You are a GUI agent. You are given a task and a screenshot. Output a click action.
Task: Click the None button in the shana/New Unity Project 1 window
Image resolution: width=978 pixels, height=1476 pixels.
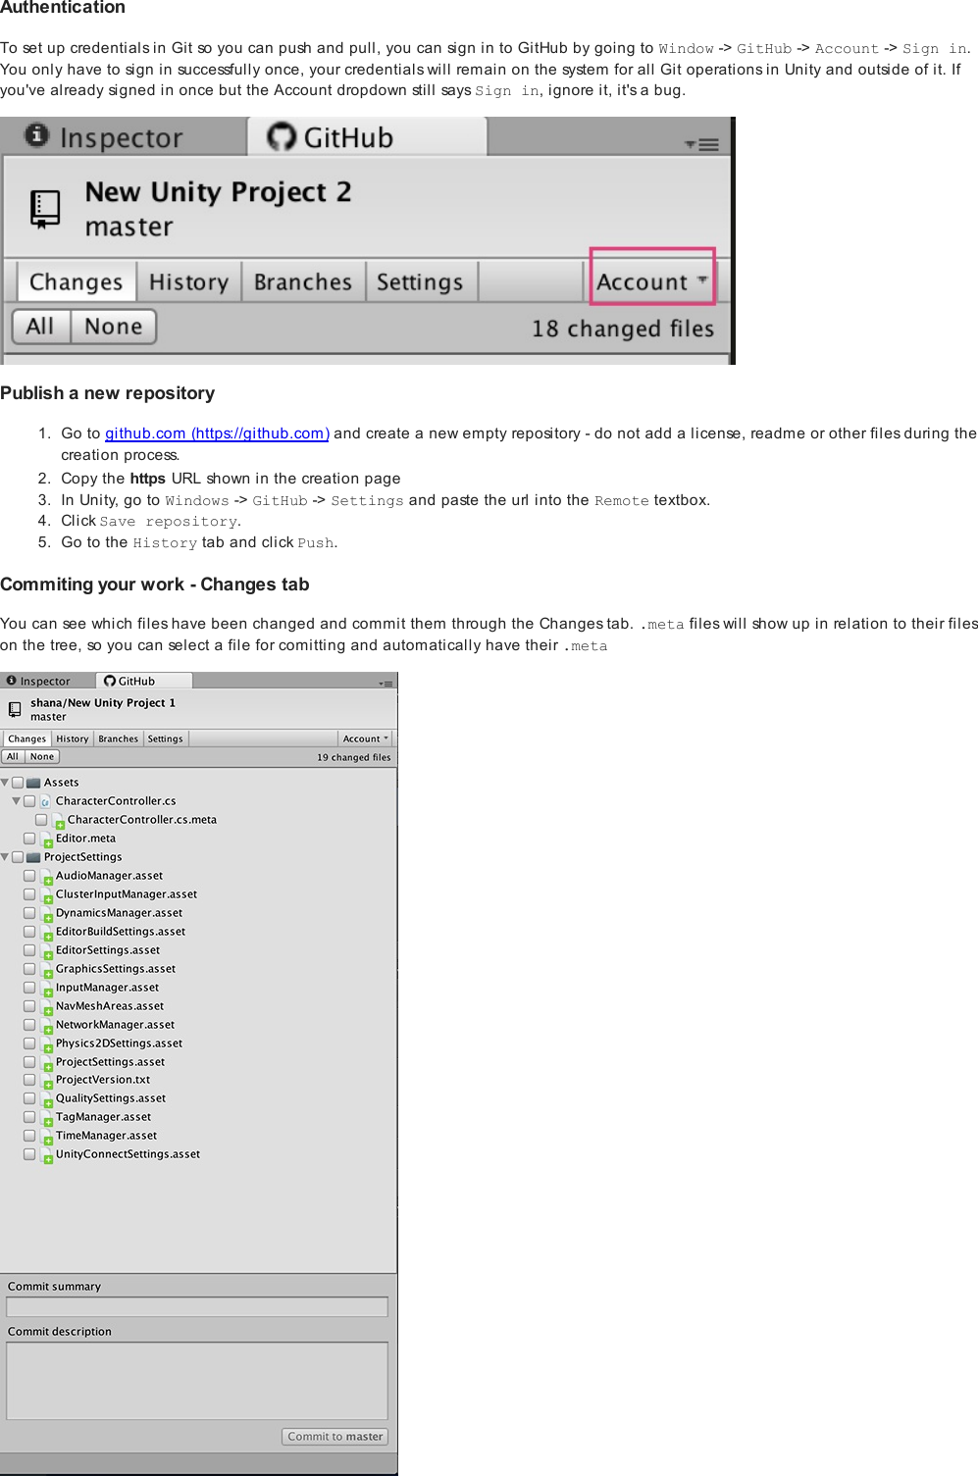[x=42, y=757]
